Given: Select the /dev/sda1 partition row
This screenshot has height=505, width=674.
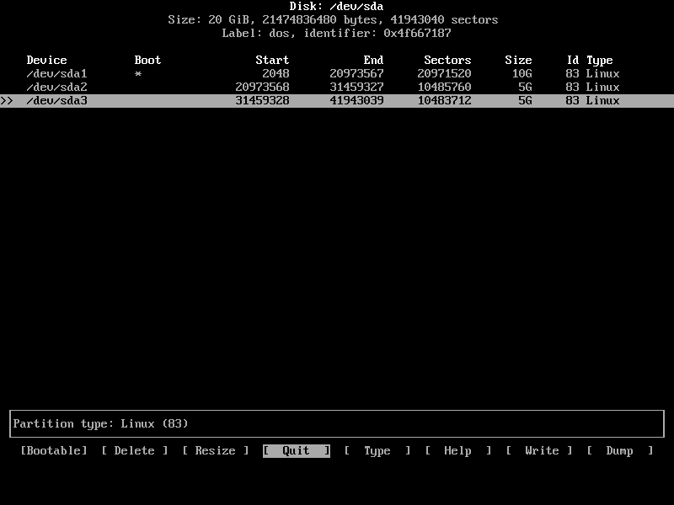Looking at the screenshot, I should click(x=337, y=73).
